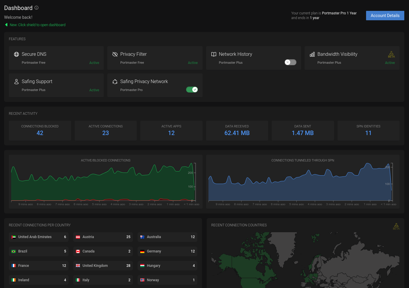Click the SPN Identities count card

coord(368,130)
